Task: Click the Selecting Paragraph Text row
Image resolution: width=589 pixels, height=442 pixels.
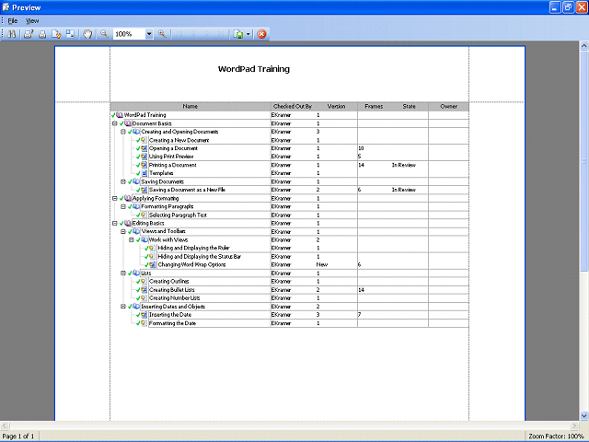Action: (178, 215)
